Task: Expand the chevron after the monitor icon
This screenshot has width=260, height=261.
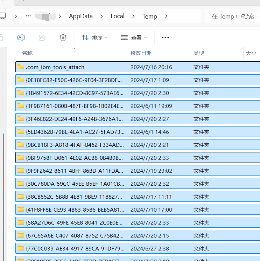Action: 16,16
